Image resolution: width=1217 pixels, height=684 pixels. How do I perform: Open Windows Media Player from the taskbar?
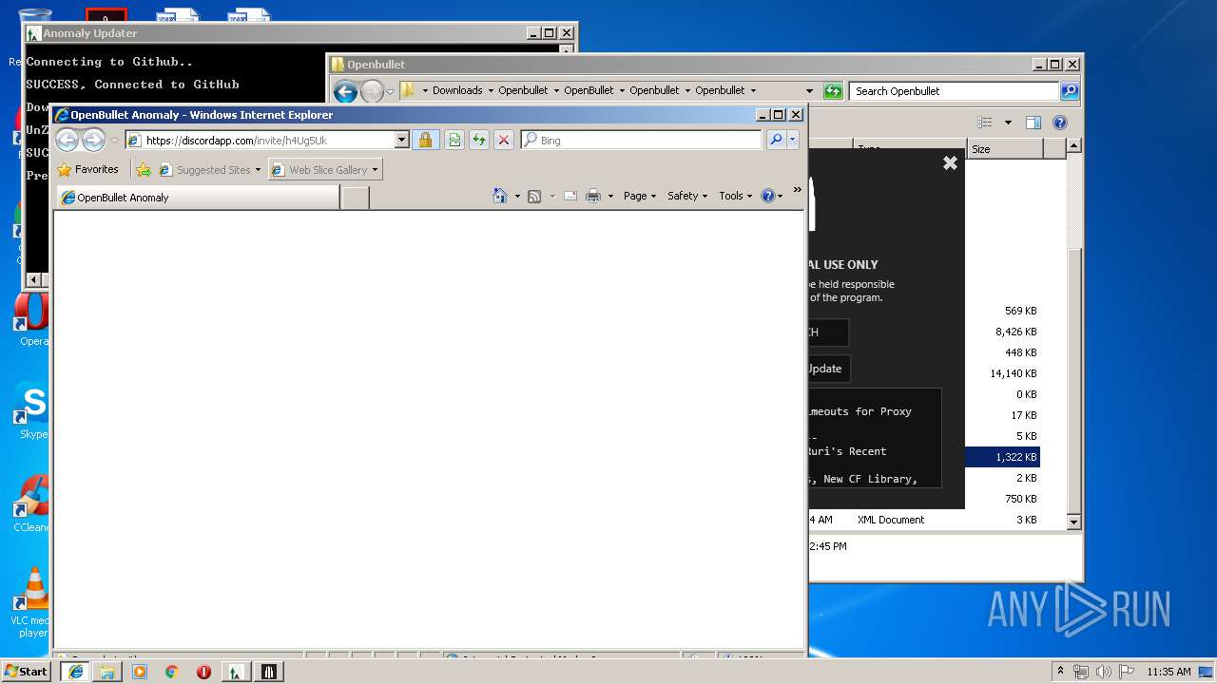pos(140,672)
